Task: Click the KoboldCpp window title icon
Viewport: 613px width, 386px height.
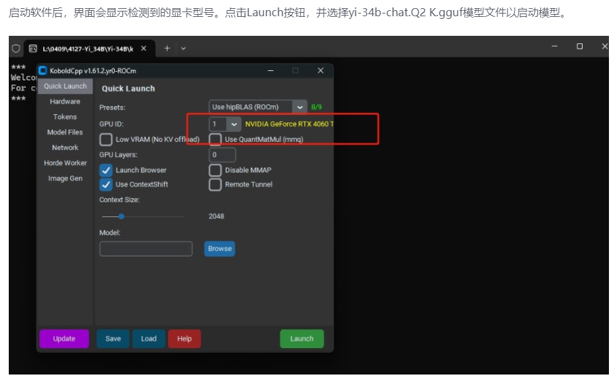Action: 43,70
